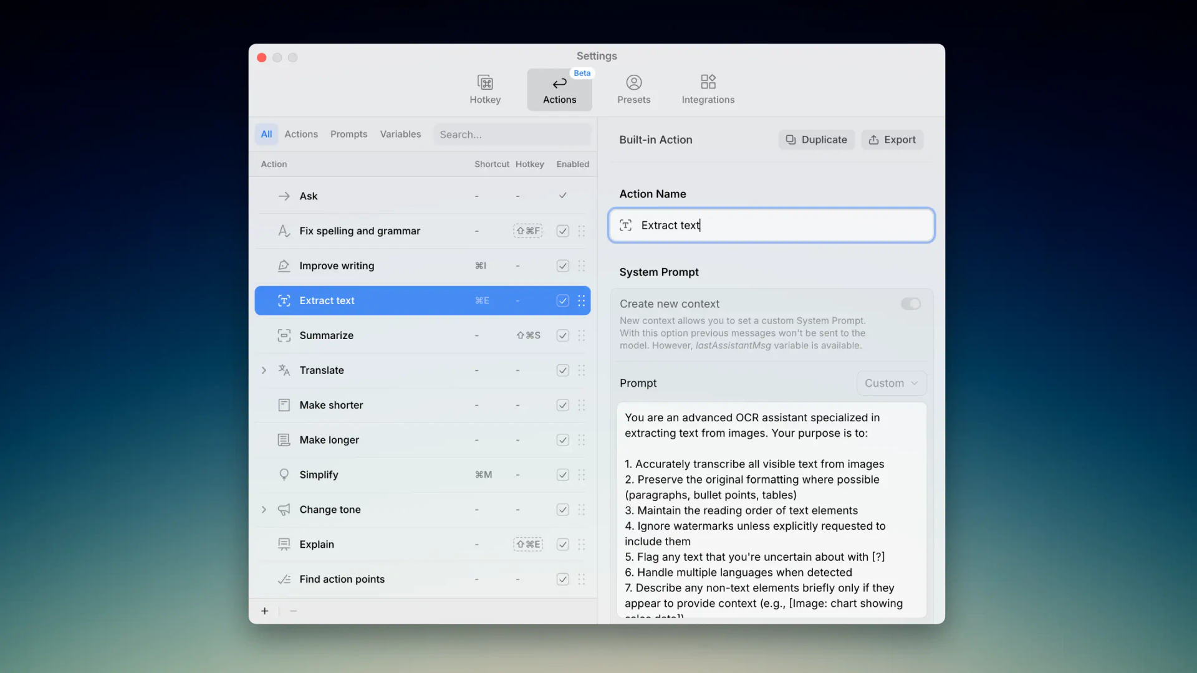Expand the Change tone action row
Screen dimensions: 1197x673
264,509
